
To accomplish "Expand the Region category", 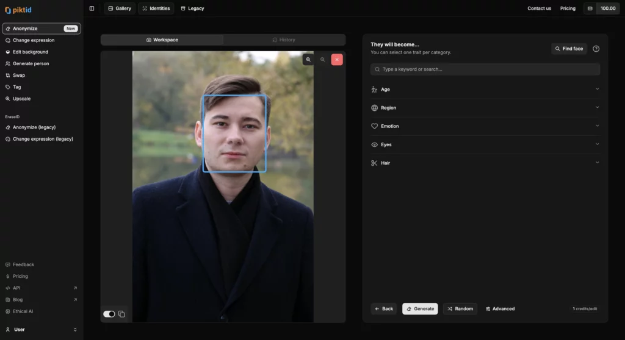I will point(485,108).
